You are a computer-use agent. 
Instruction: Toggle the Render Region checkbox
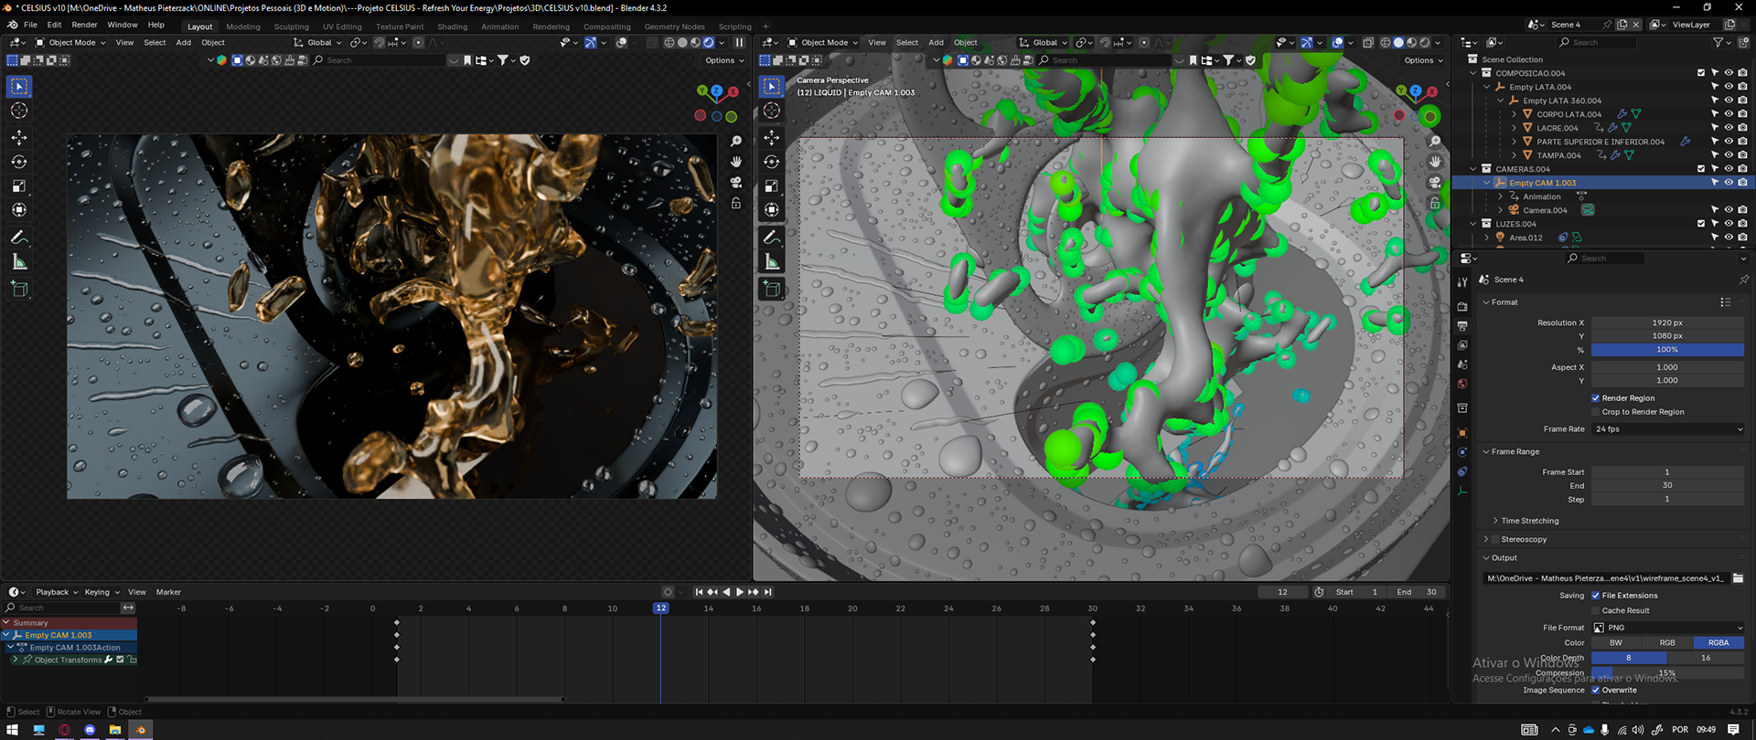(x=1596, y=398)
